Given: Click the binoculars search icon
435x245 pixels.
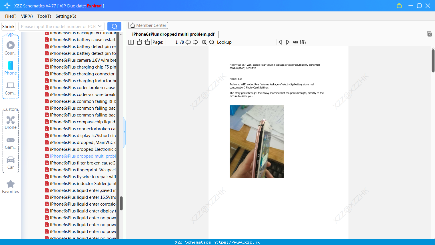Looking at the screenshot, I should point(303,42).
